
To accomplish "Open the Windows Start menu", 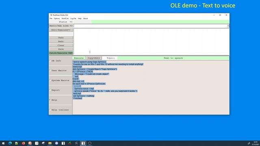I will [x=3, y=143].
